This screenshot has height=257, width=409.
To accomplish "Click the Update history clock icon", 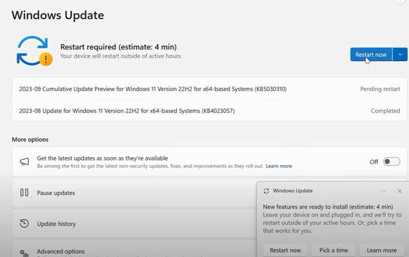I will 25,223.
